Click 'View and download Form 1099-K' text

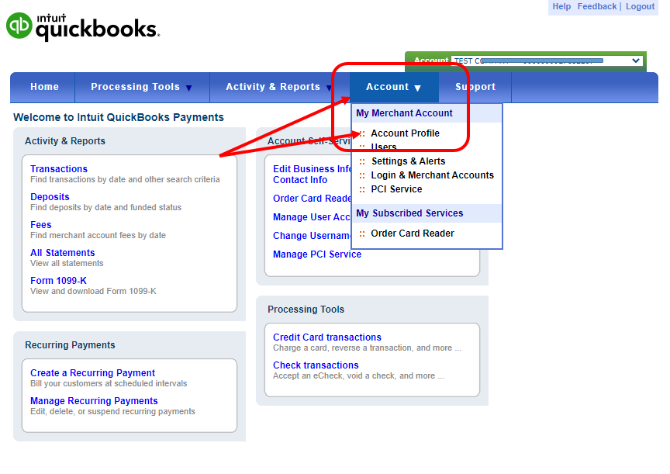coord(93,291)
